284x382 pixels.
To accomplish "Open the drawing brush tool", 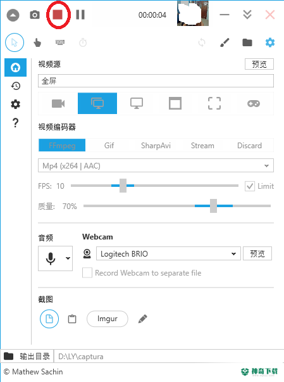I will coord(225,42).
